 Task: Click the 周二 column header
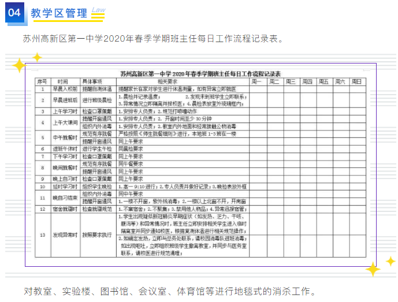[x=274, y=82]
